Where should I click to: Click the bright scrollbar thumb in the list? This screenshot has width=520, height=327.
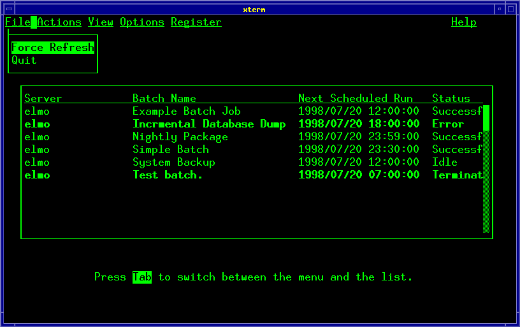tap(486, 118)
